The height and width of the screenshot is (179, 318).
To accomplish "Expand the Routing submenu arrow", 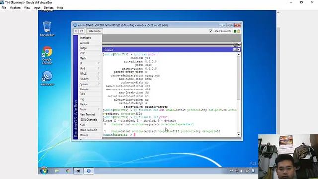I will [x=99, y=79].
